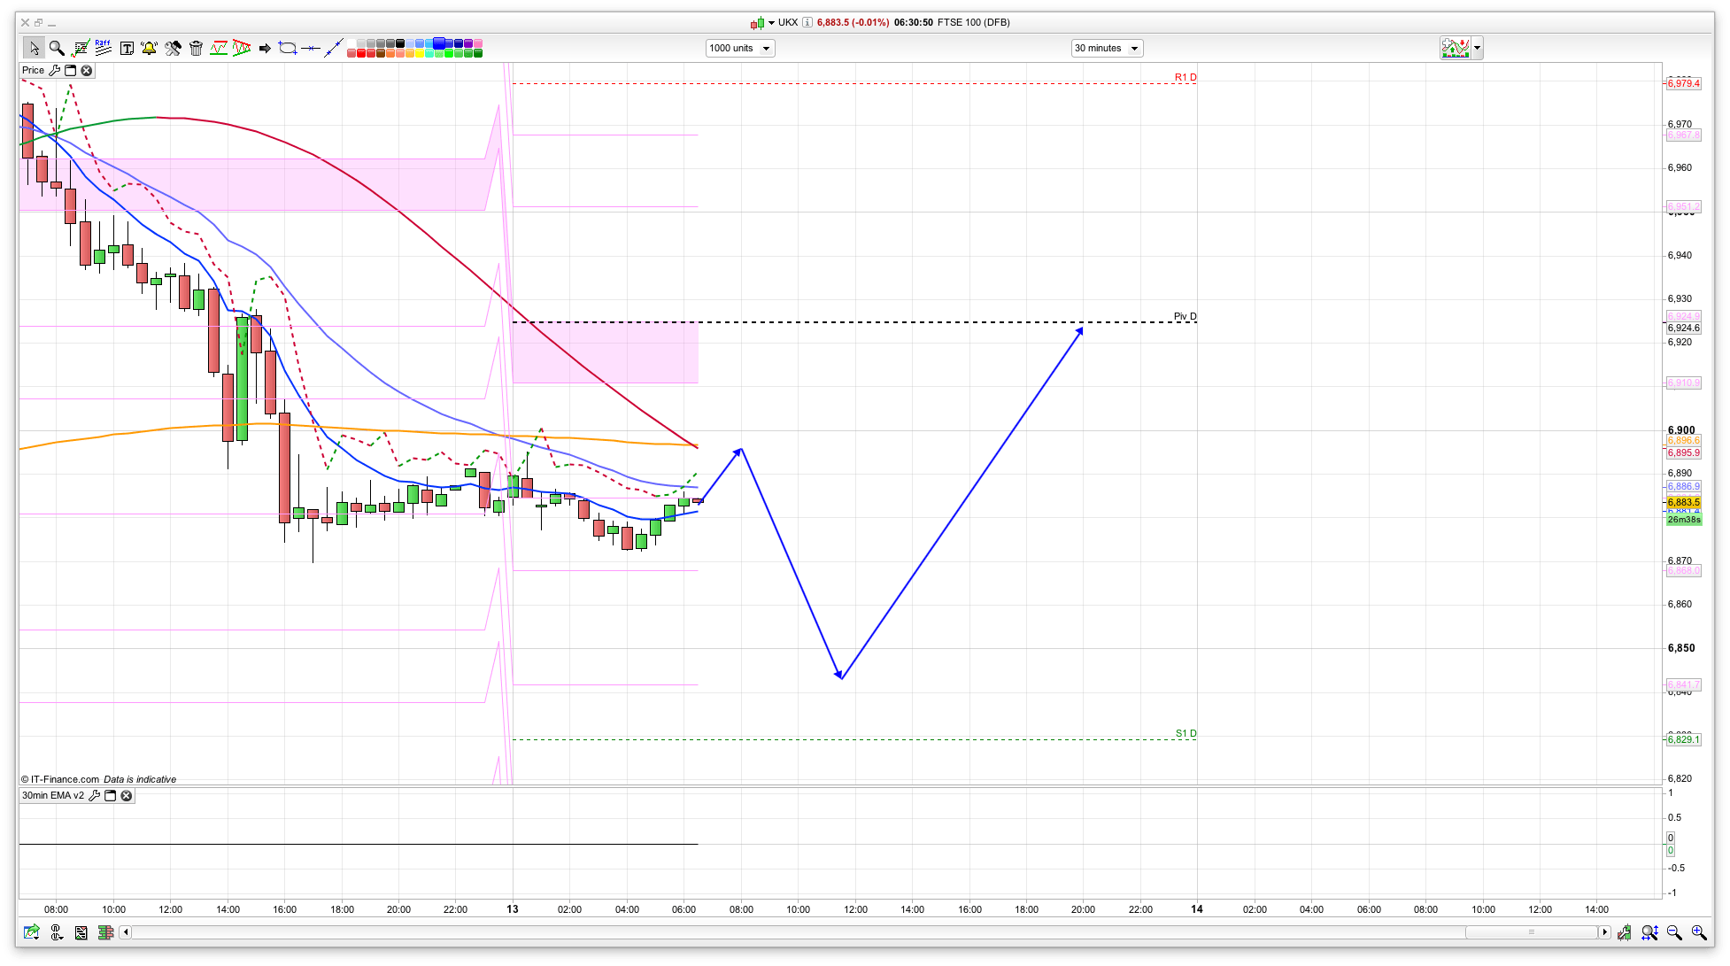Pick the ellipse drawing tool

(288, 48)
